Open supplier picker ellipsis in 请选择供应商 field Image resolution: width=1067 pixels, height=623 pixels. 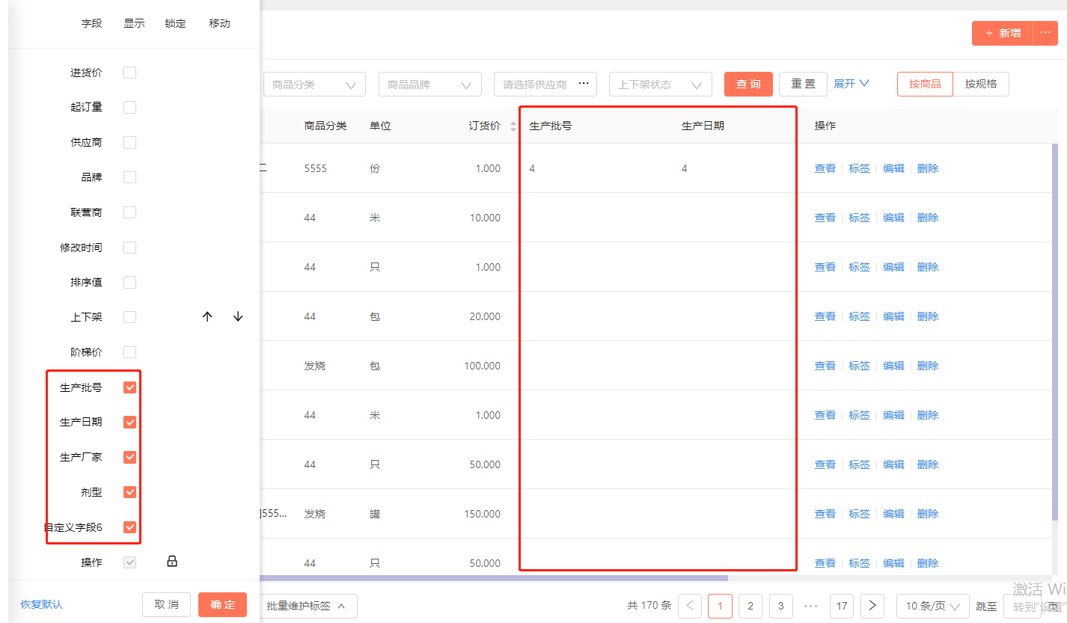584,84
